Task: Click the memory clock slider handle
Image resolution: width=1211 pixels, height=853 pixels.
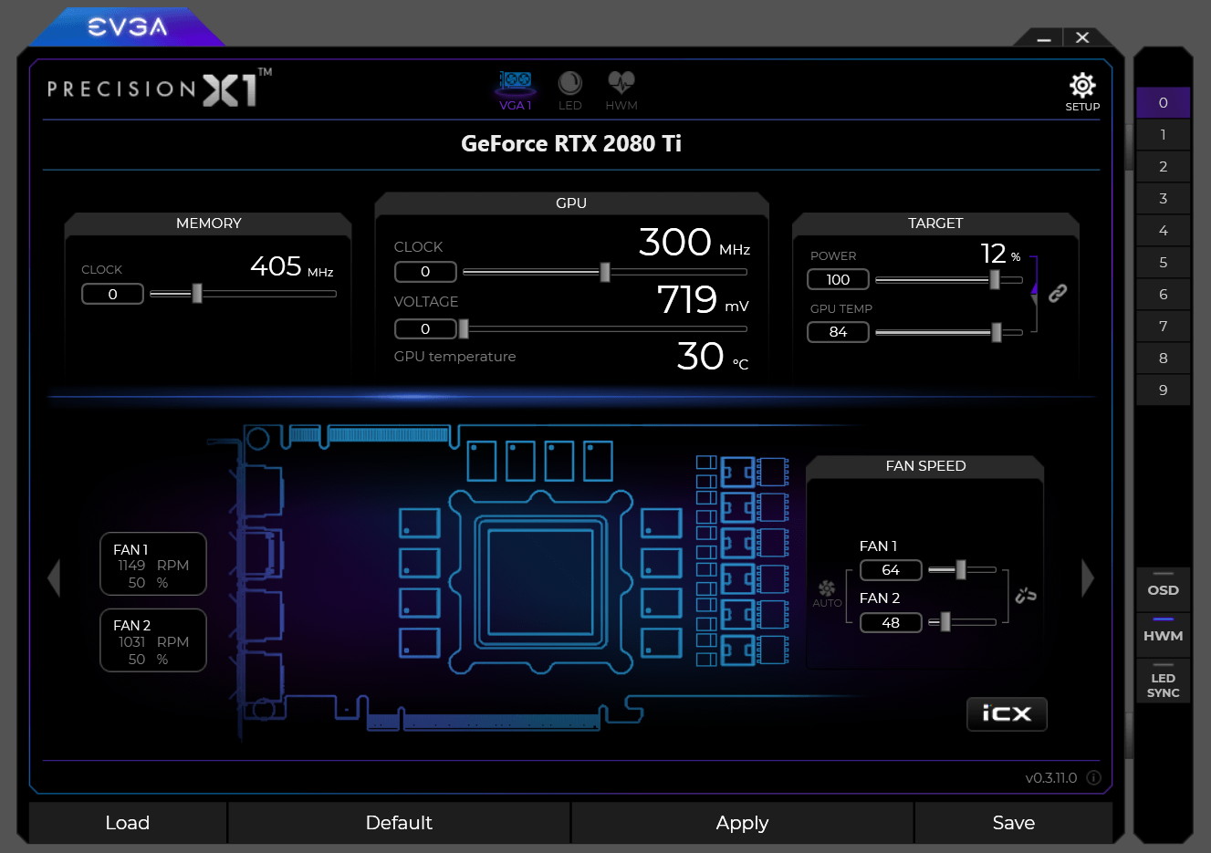Action: 196,294
